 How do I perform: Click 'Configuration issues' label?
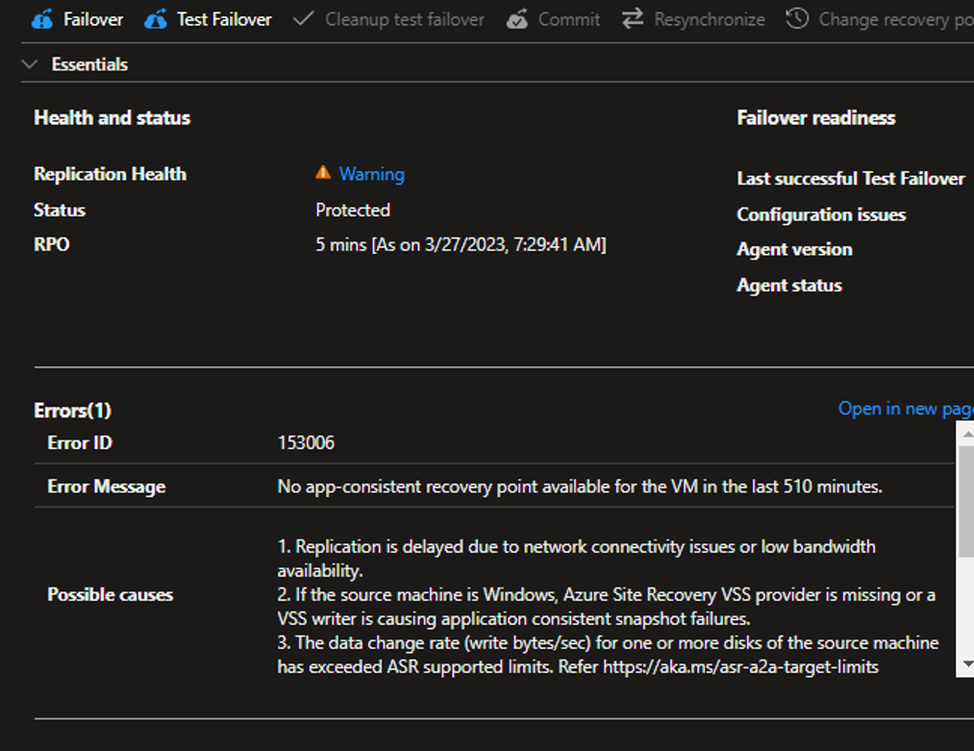coord(821,214)
